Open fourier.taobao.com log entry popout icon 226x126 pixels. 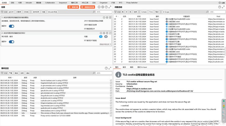(x=111, y=80)
